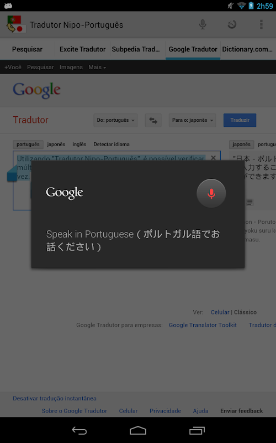Open the 'Do: português' source language dropdown
Image resolution: width=276 pixels, height=443 pixels.
click(x=115, y=120)
